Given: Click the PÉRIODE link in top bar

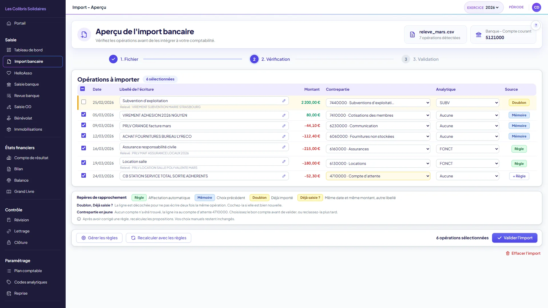Looking at the screenshot, I should (516, 7).
